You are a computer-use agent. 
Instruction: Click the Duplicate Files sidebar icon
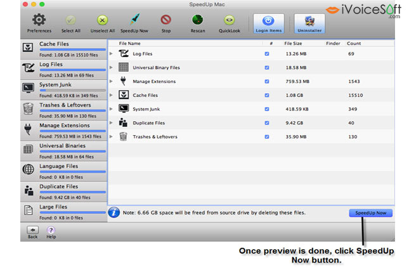[29, 190]
